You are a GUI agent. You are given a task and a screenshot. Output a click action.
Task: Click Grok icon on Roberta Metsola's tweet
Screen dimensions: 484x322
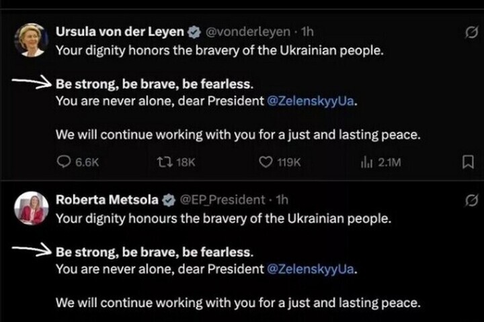pyautogui.click(x=472, y=201)
